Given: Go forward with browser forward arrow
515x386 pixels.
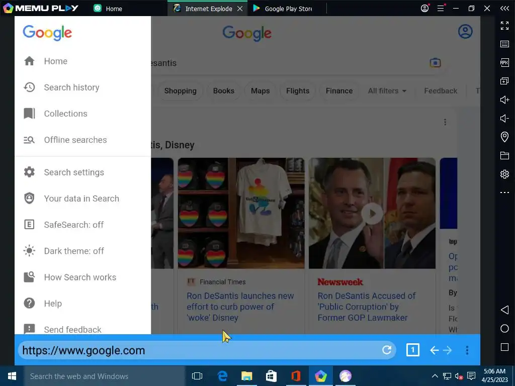Looking at the screenshot, I should tap(447, 350).
